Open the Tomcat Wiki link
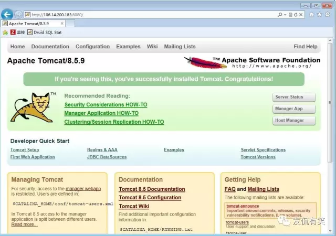The image size is (336, 236). tap(134, 206)
